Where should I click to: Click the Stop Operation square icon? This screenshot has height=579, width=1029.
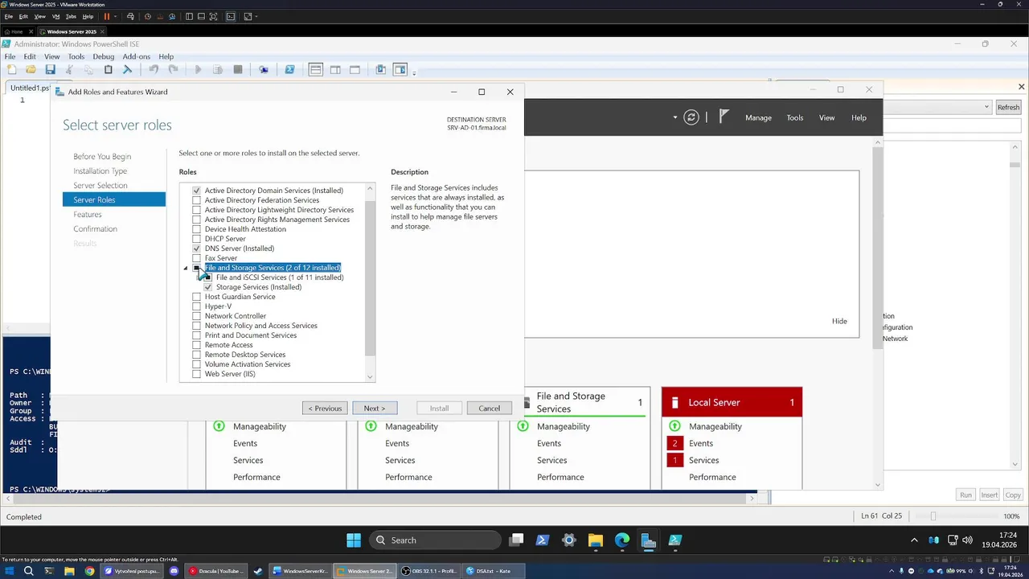[x=238, y=70]
